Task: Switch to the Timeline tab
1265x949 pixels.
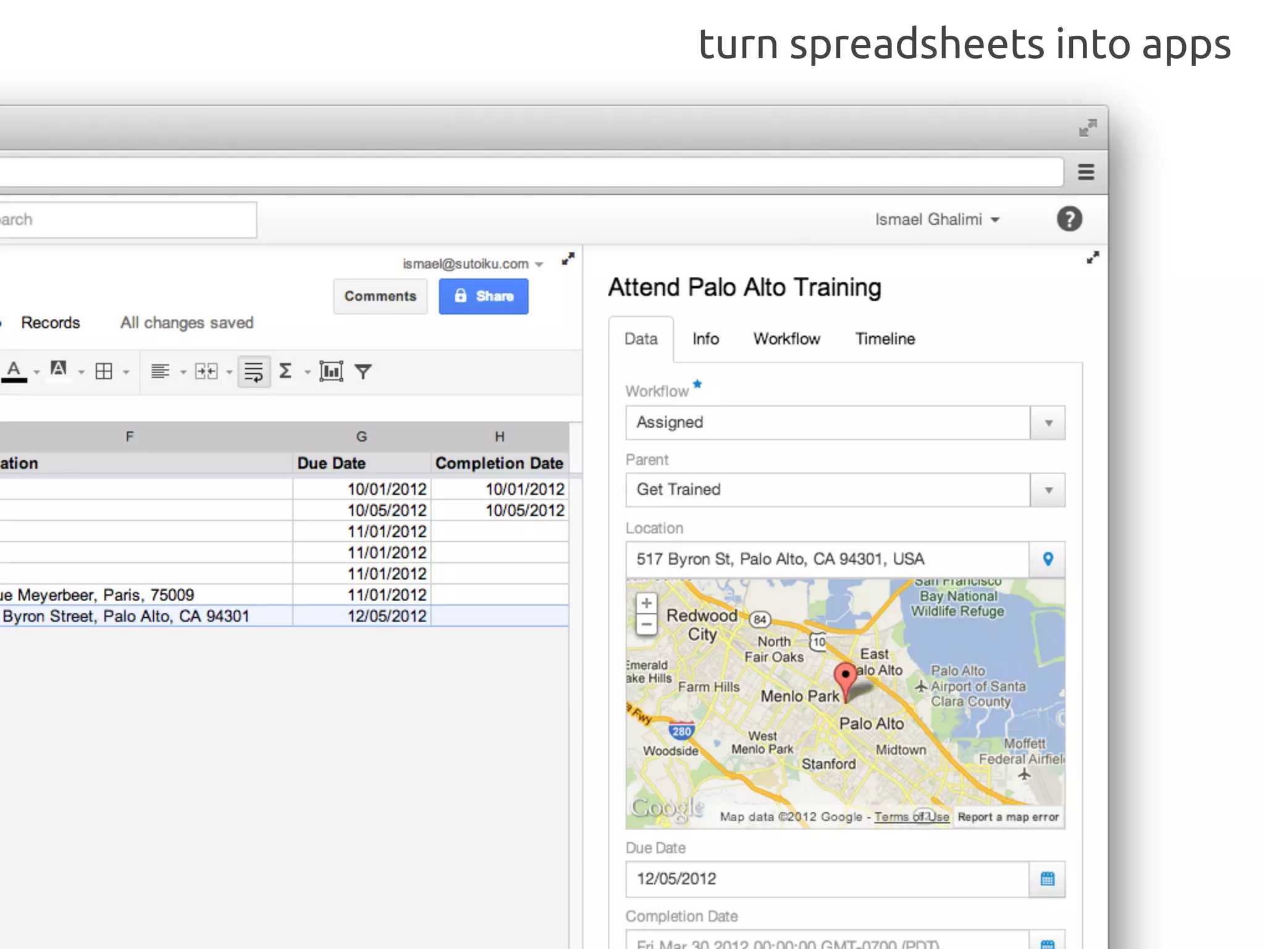Action: [885, 339]
